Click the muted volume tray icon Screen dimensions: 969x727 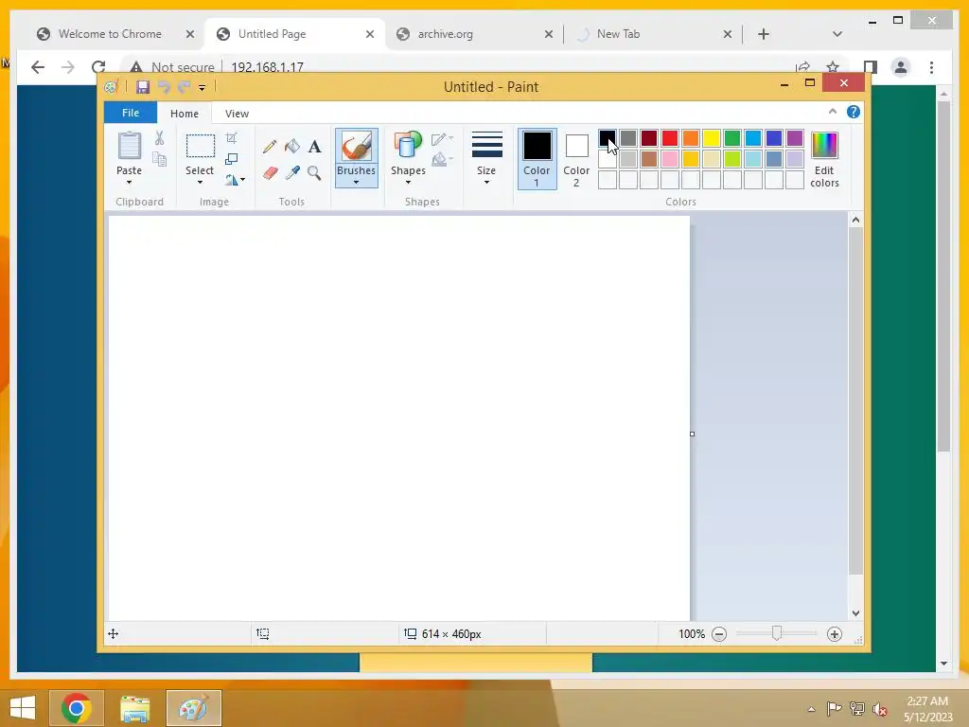coord(880,709)
